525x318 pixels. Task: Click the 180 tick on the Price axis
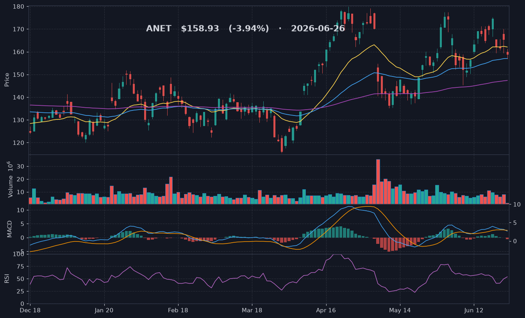(19, 7)
